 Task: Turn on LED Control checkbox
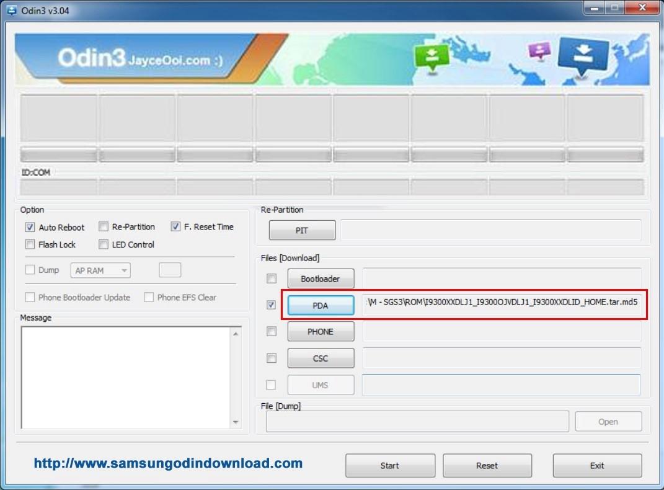pyautogui.click(x=104, y=244)
